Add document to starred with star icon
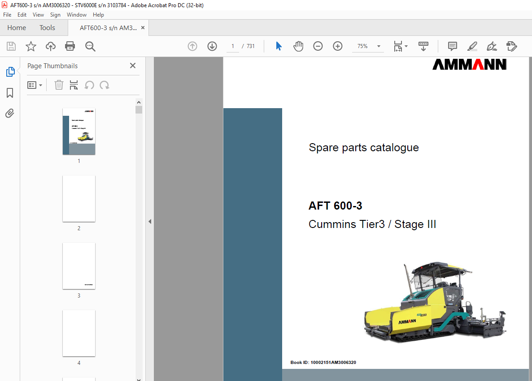The height and width of the screenshot is (381, 532). click(x=31, y=46)
